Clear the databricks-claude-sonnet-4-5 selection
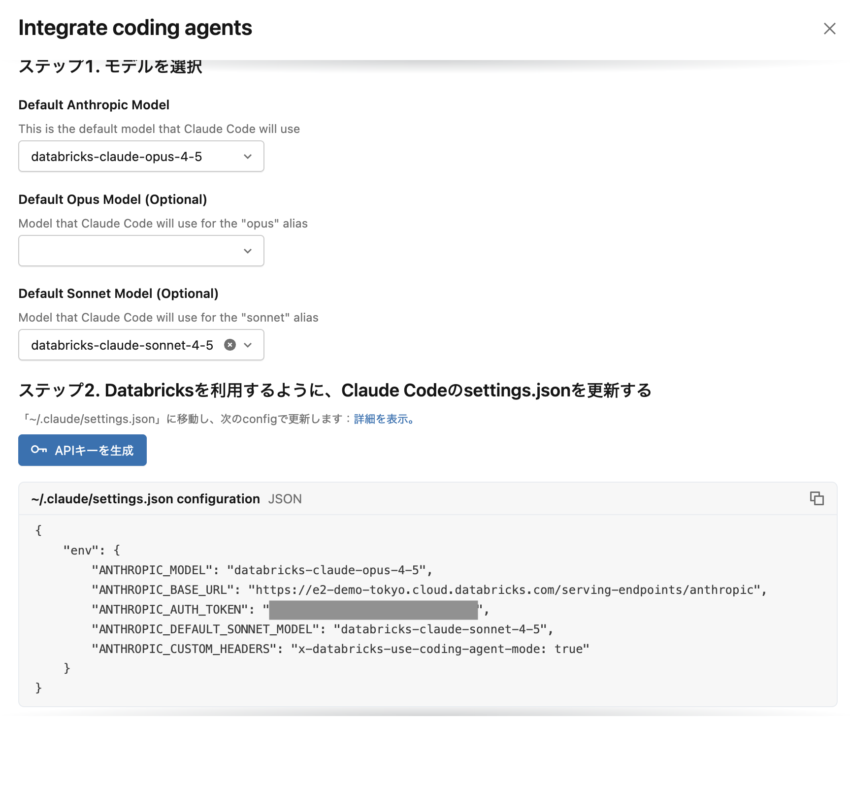Screen dimensions: 850x785 click(229, 345)
